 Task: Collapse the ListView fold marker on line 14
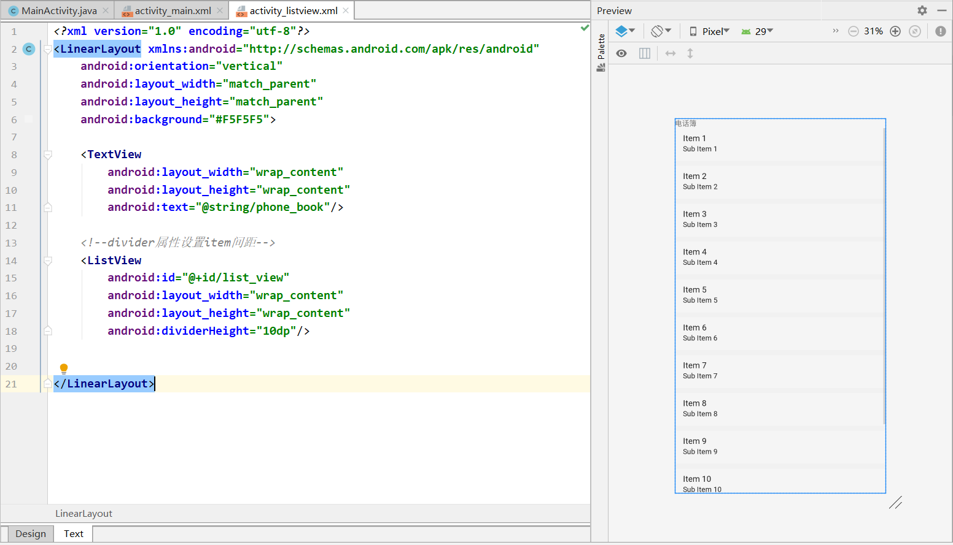[48, 261]
